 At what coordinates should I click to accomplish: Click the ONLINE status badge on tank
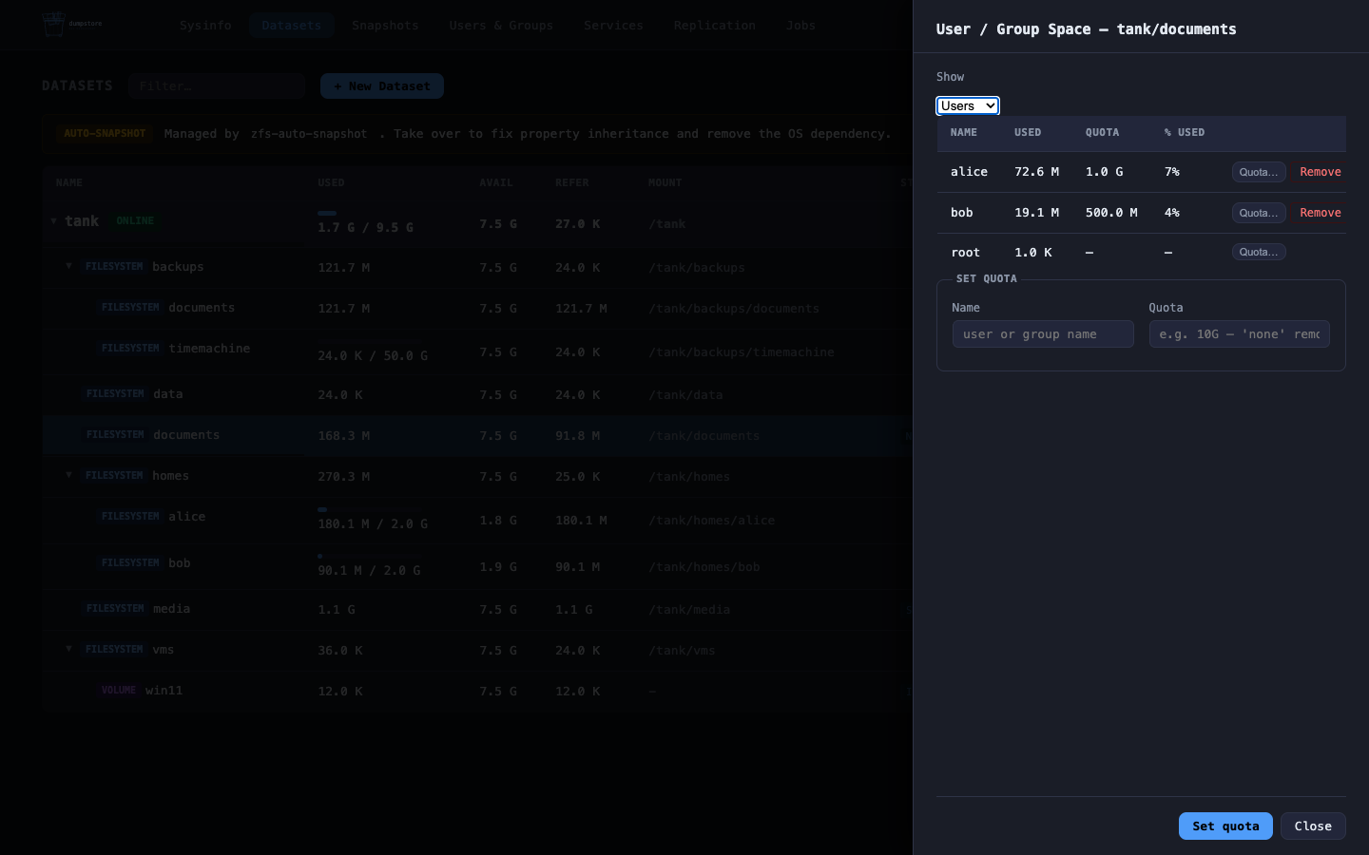(x=135, y=221)
